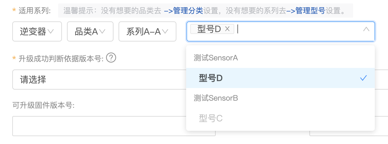
Task: Click the checkmark beside 型号D option
Action: [363, 78]
